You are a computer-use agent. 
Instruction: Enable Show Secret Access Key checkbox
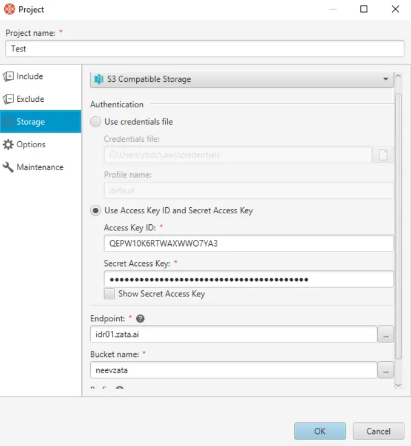tap(110, 294)
